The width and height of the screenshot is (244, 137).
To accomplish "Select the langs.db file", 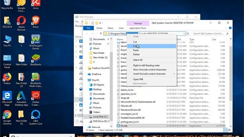I will 125,98.
